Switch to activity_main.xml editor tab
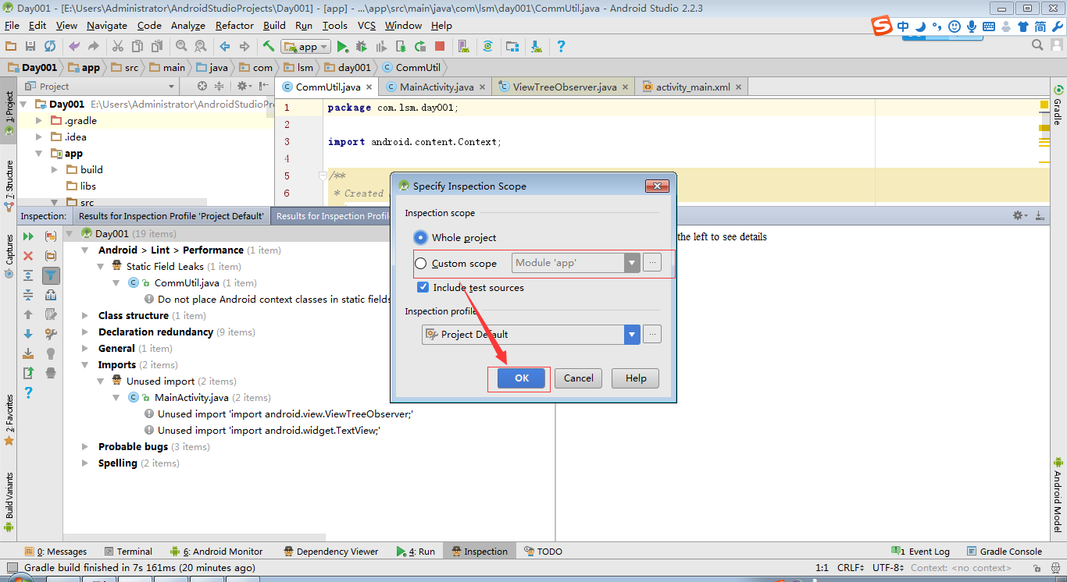Screen dimensions: 1067x582 [693, 87]
